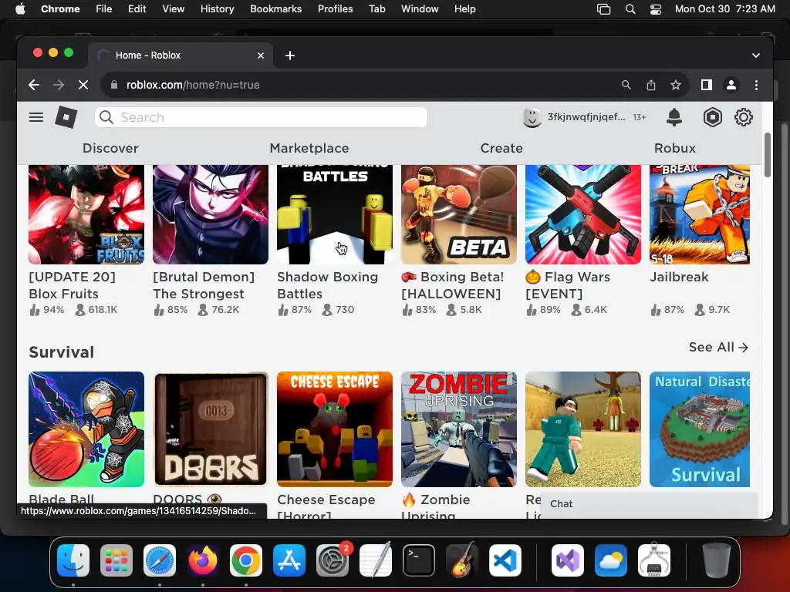This screenshot has width=790, height=592.
Task: Open Finder from the dock
Action: coord(73,560)
